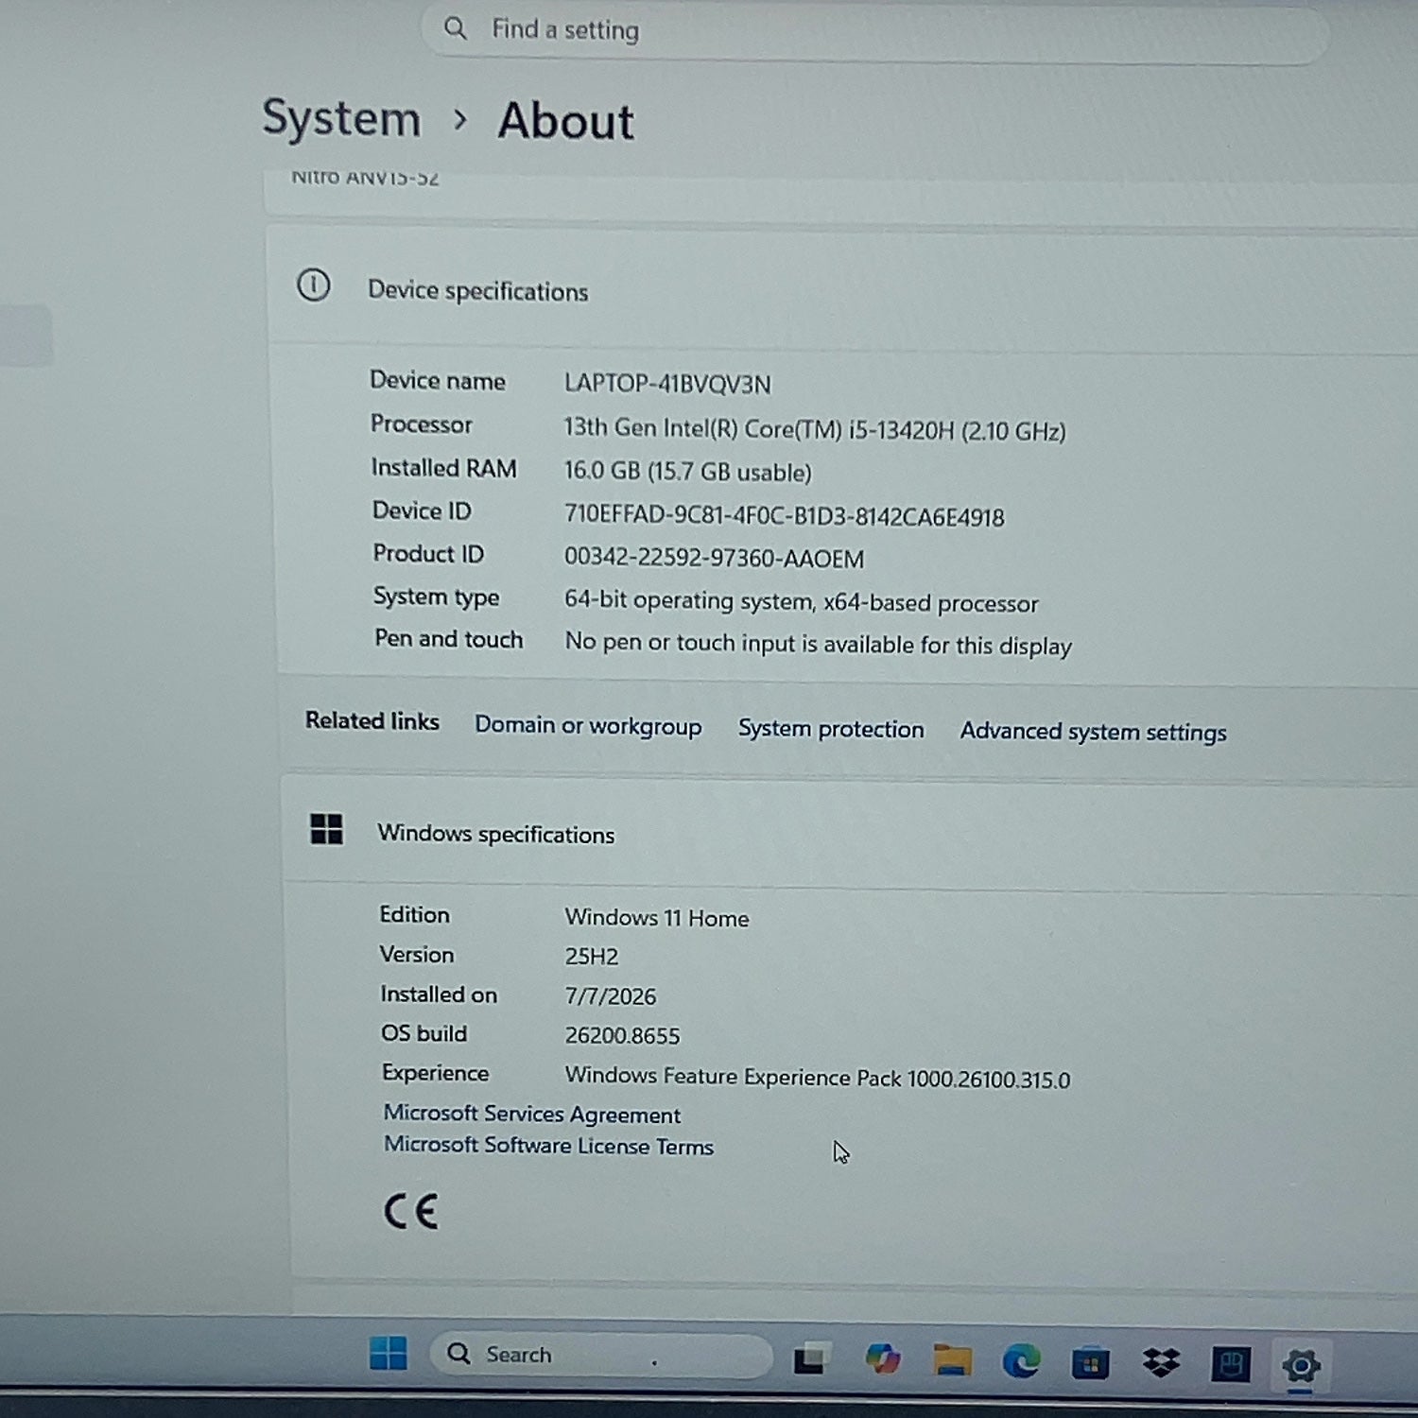Open the dark blue app icon beside Dropbox
The image size is (1418, 1418).
[x=1231, y=1364]
